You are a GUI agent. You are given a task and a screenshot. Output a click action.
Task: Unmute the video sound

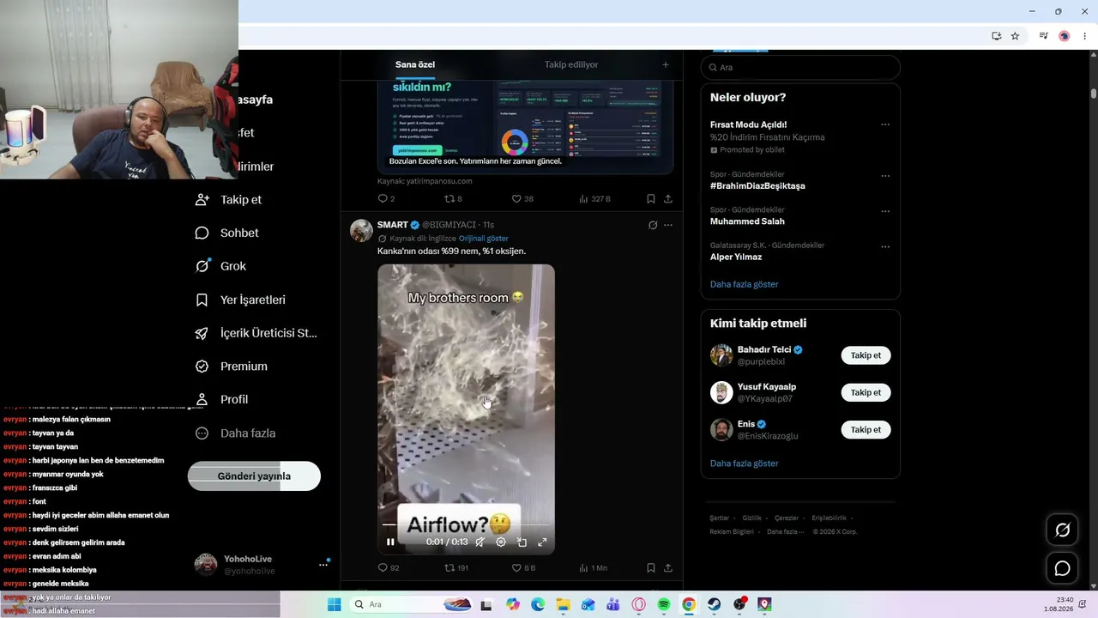coord(480,542)
